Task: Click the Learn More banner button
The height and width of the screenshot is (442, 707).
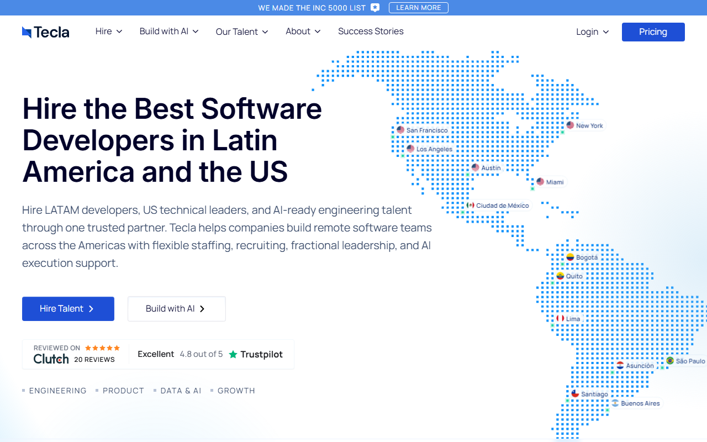Action: [419, 8]
